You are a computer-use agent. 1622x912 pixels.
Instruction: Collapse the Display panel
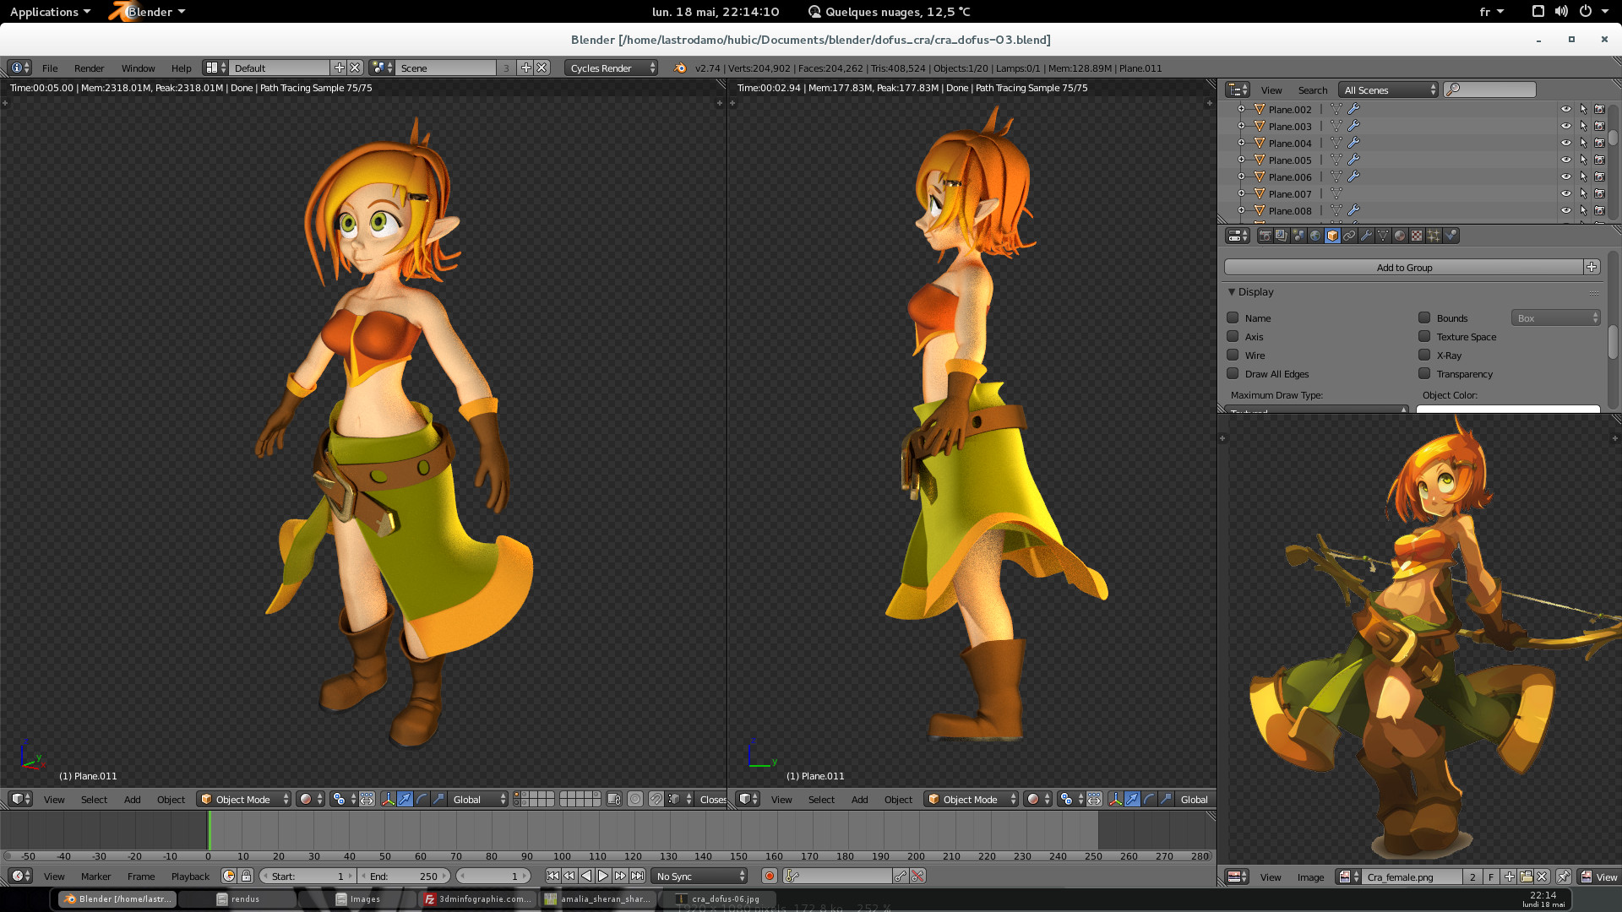pos(1232,291)
